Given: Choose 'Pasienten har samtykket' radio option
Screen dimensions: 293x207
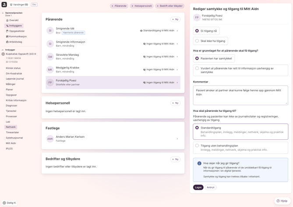Looking at the screenshot, I should click(197, 58).
